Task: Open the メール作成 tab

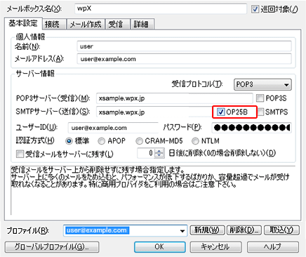Action: 86,24
